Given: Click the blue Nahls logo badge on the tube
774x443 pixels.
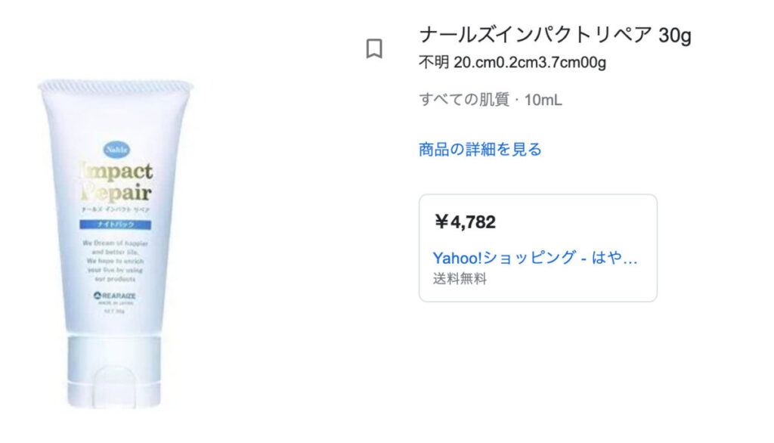Looking at the screenshot, I should point(116,148).
